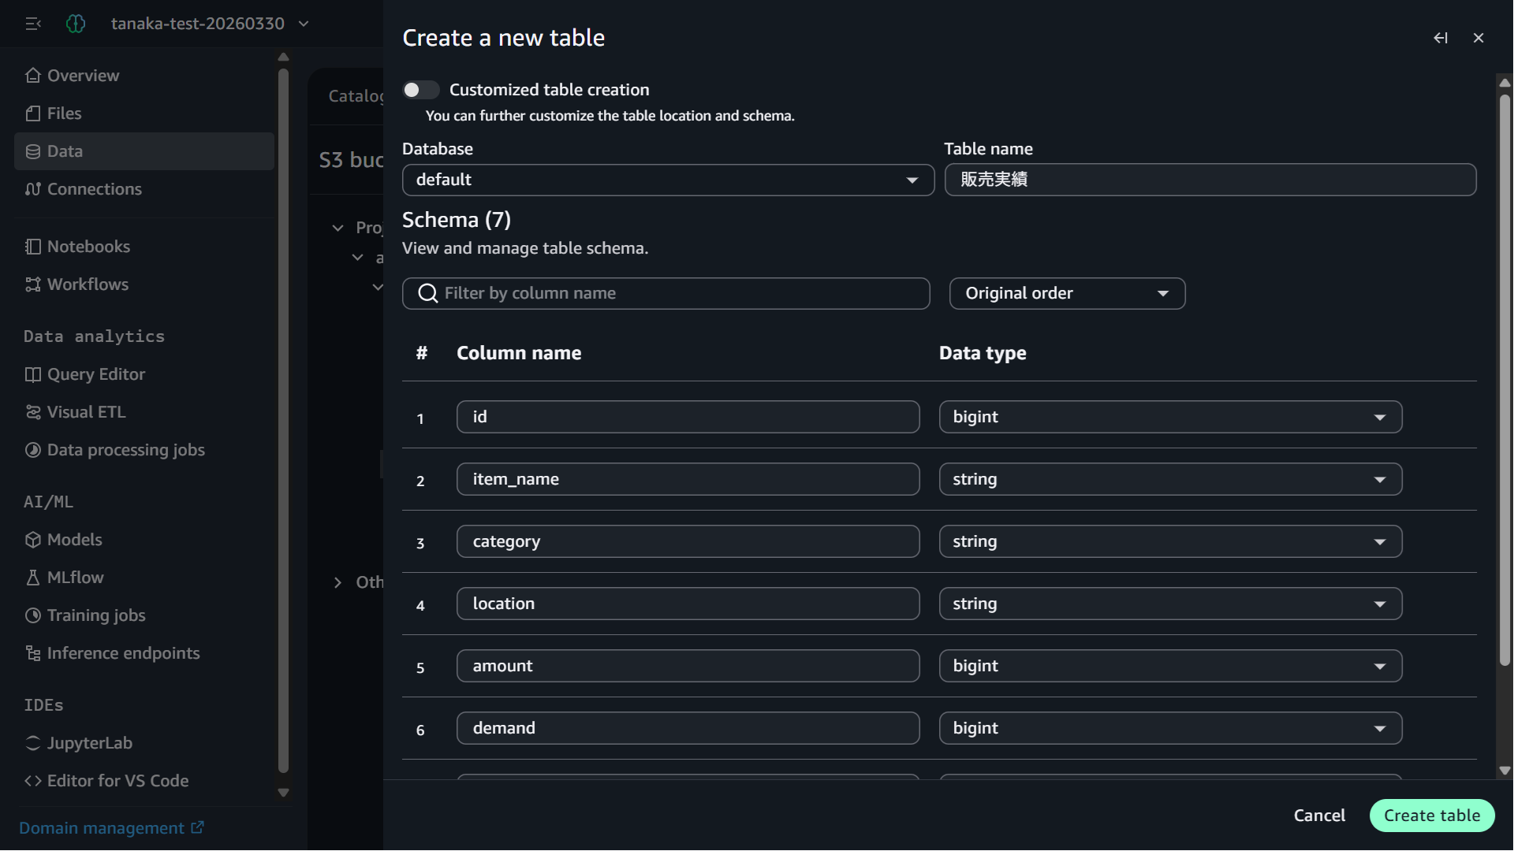1514x851 pixels.
Task: Click the Data processing jobs icon
Action: click(32, 450)
